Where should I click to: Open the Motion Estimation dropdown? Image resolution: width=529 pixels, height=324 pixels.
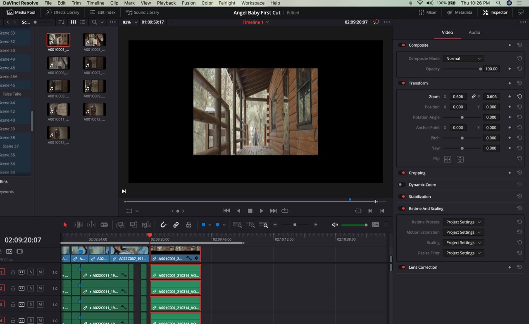[463, 232]
